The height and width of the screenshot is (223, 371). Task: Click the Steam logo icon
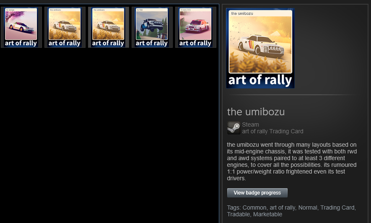pyautogui.click(x=234, y=128)
